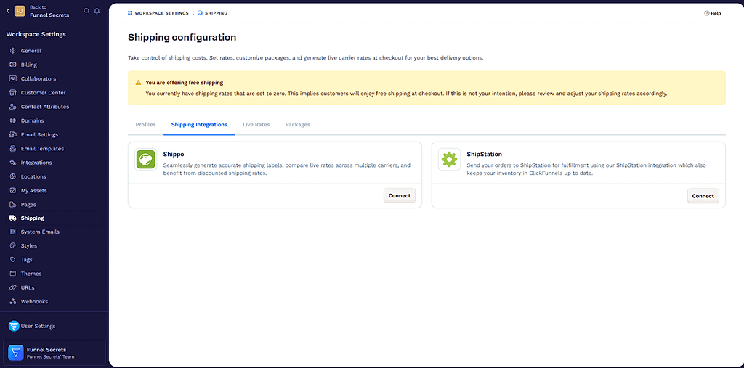Open Collaborators in the sidebar menu
This screenshot has width=744, height=368.
point(39,78)
